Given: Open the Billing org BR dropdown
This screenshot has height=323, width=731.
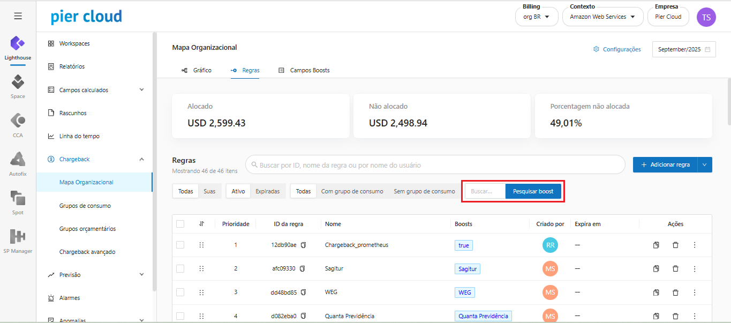Looking at the screenshot, I should click(537, 17).
